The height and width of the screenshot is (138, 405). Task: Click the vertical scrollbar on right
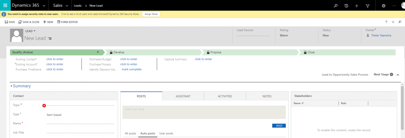coord(402,108)
